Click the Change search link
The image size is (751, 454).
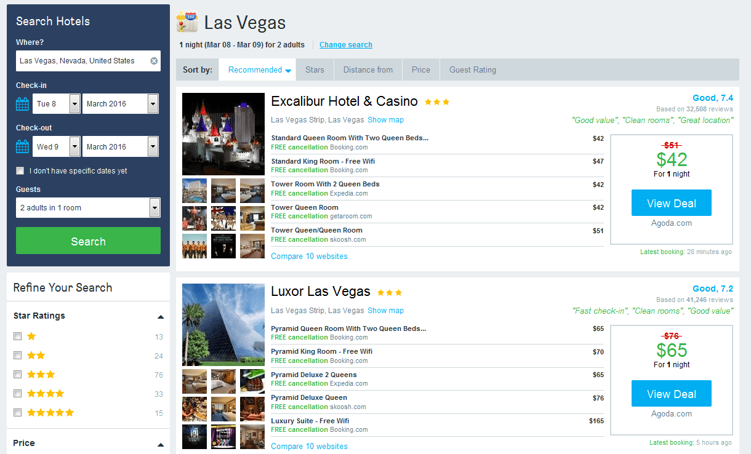pos(346,45)
